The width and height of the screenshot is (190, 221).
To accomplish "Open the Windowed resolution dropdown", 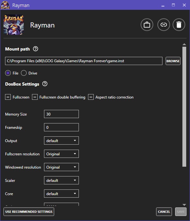I will point(61,167).
